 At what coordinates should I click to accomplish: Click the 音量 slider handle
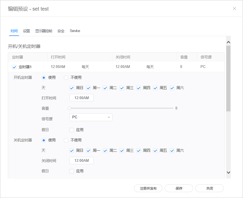(69, 108)
